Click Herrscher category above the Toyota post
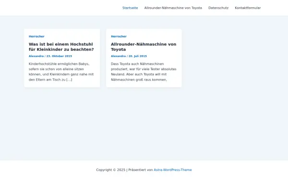This screenshot has width=288, height=180. pos(119,36)
